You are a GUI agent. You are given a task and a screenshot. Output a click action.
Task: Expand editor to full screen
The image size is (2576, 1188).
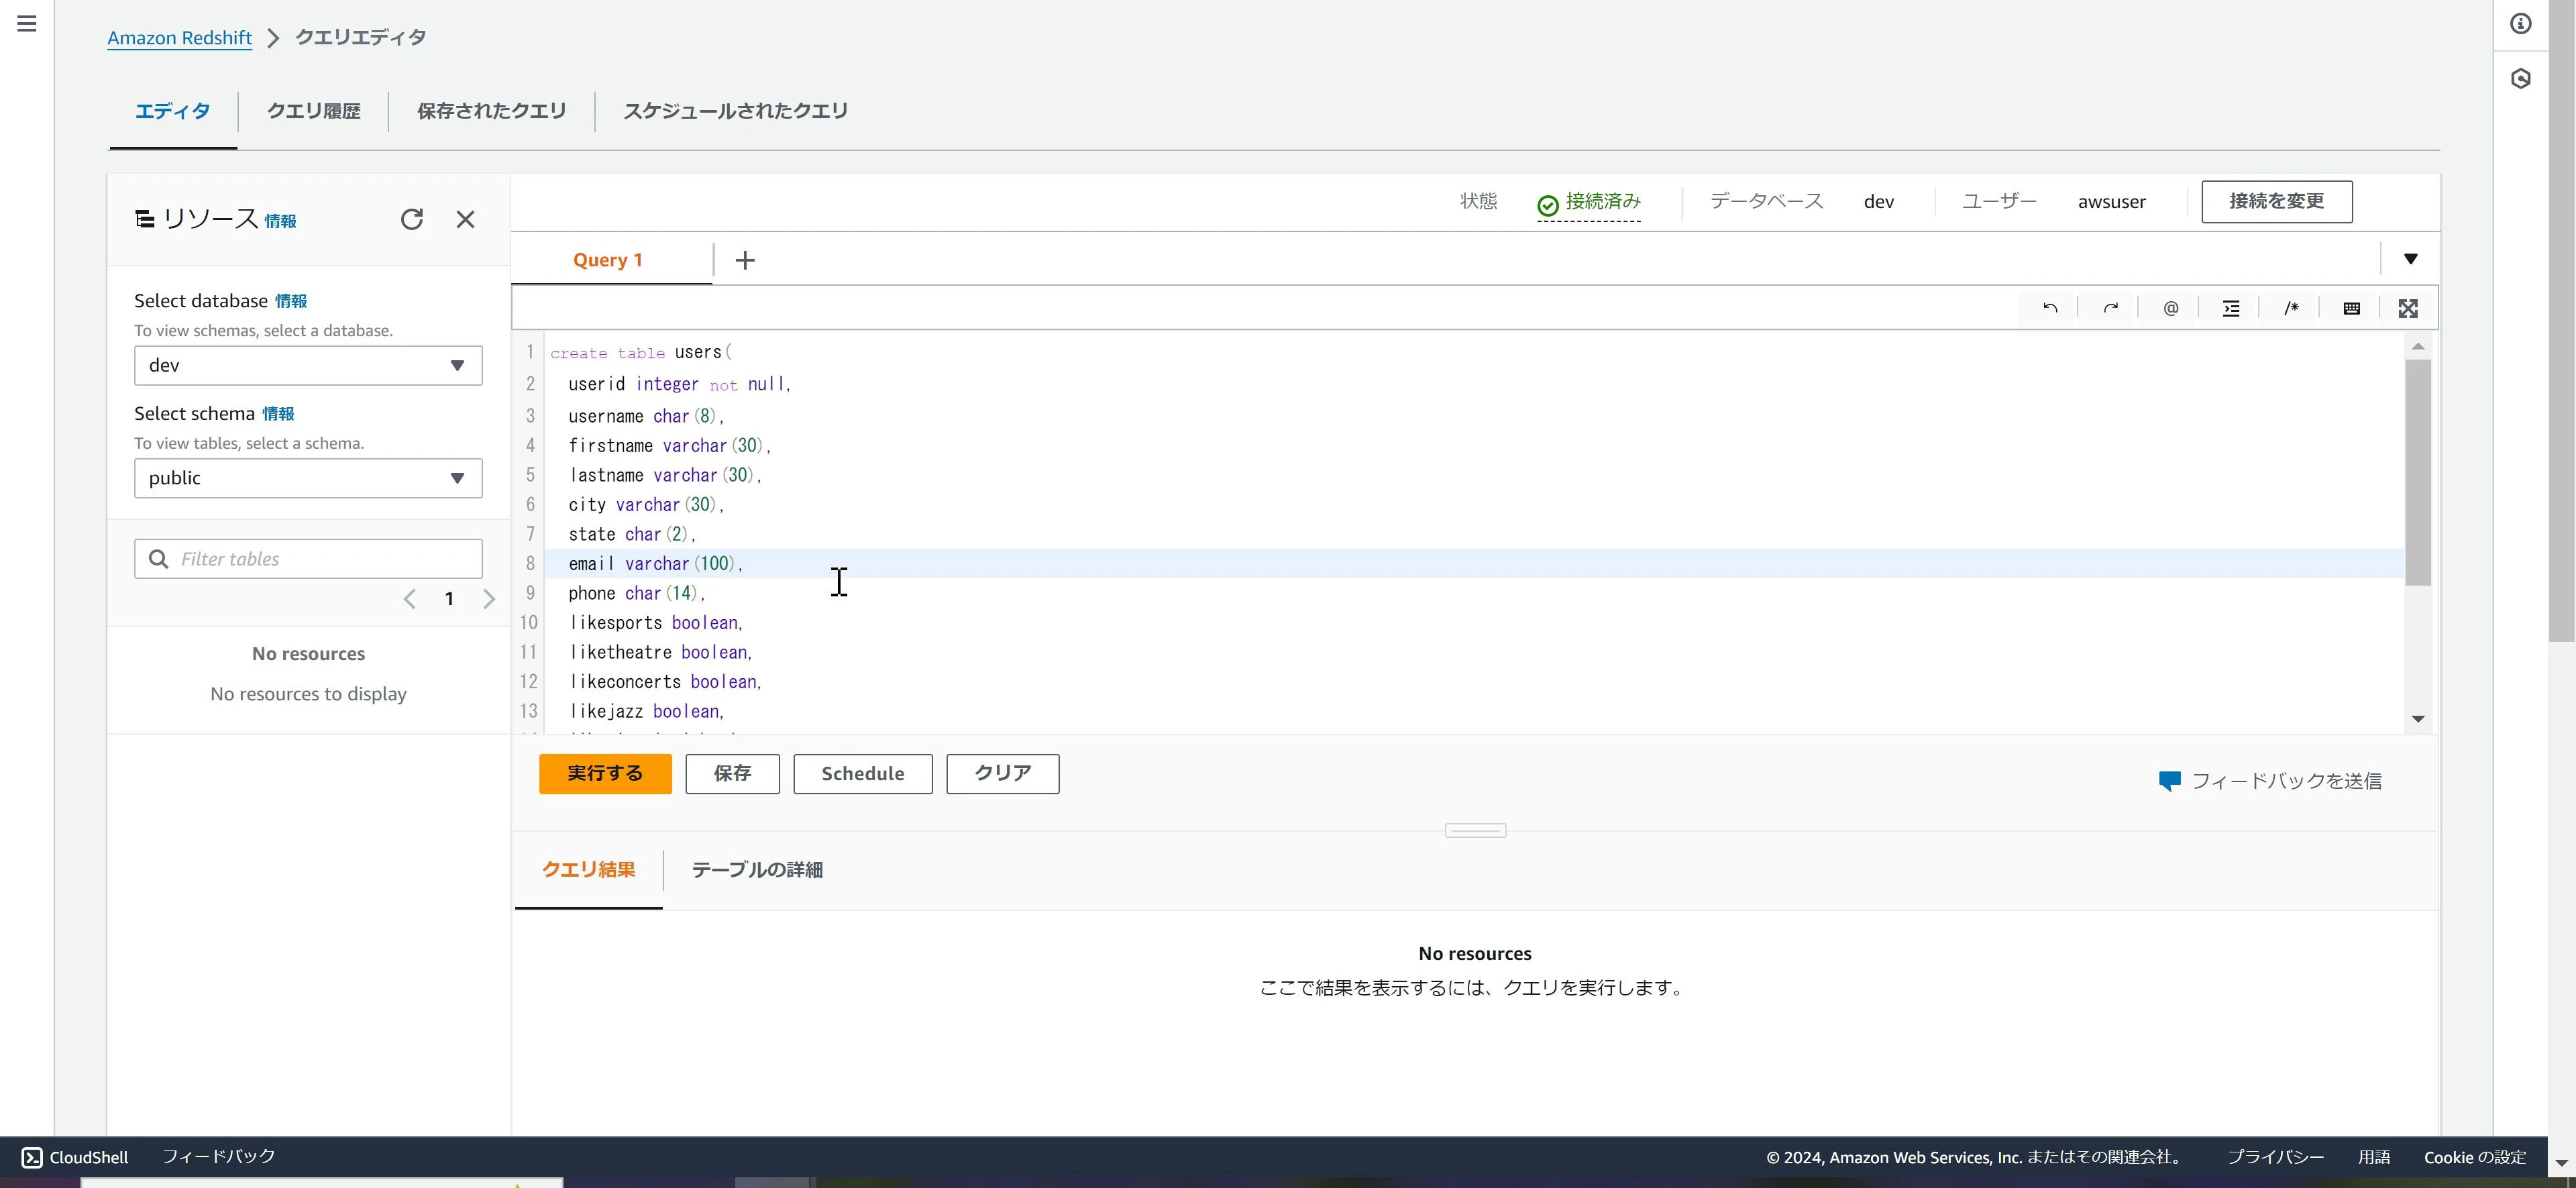tap(2408, 308)
